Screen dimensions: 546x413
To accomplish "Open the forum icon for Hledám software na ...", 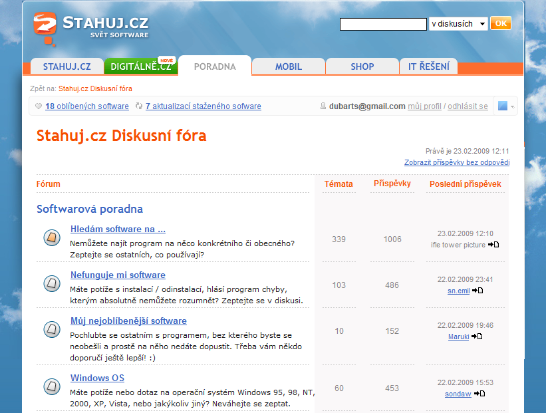I will click(52, 238).
